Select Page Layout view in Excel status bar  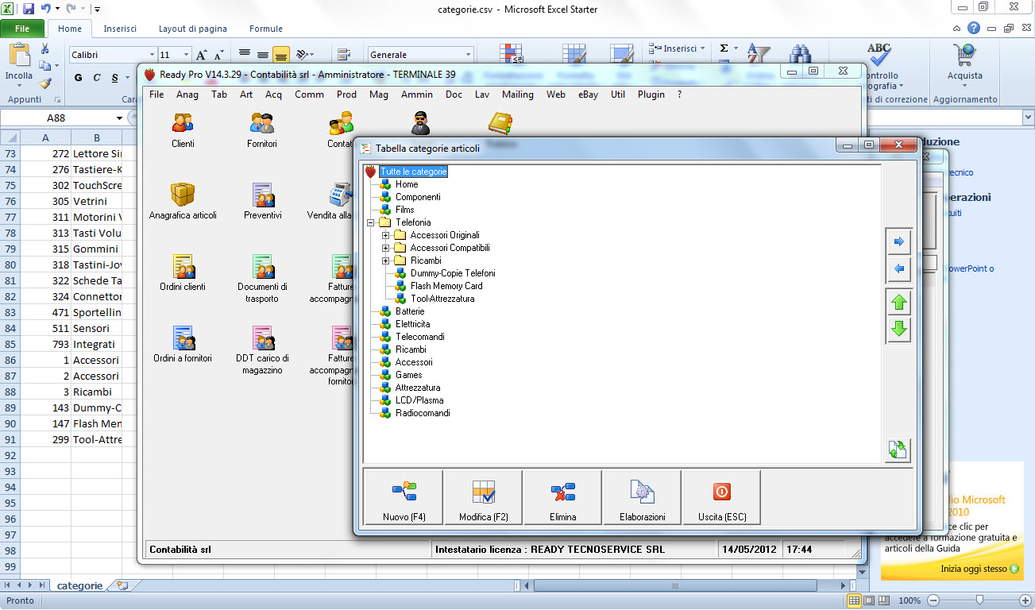click(x=870, y=600)
